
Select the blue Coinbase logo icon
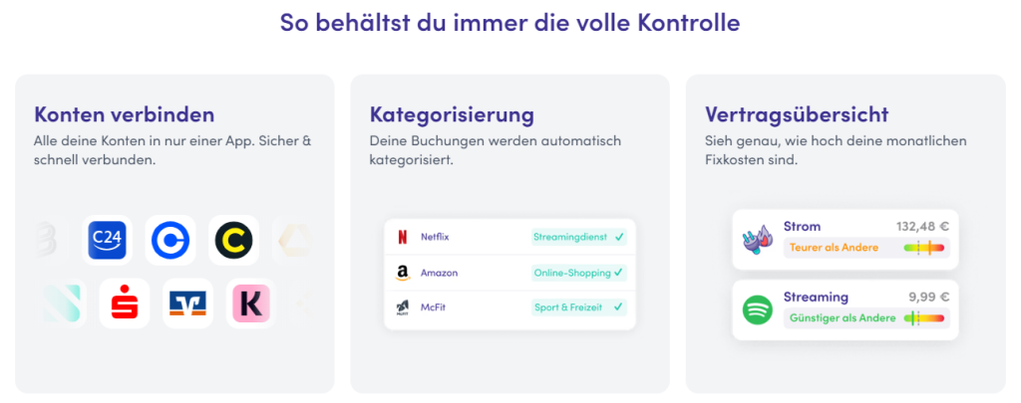click(x=170, y=240)
